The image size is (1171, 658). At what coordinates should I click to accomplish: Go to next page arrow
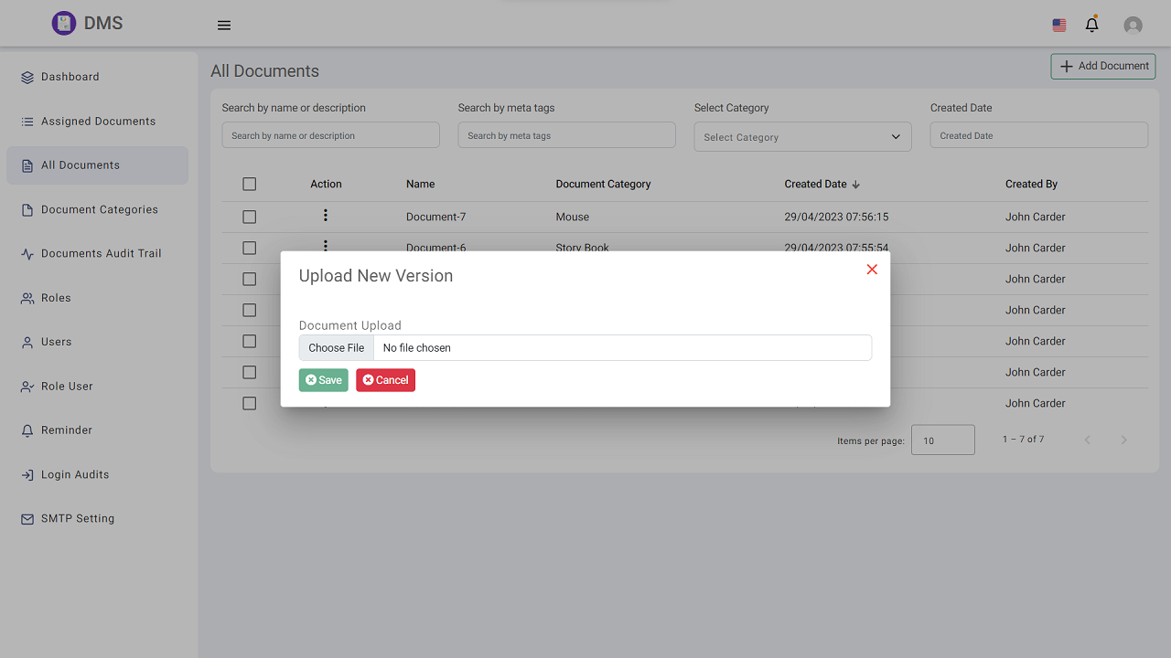pos(1123,440)
